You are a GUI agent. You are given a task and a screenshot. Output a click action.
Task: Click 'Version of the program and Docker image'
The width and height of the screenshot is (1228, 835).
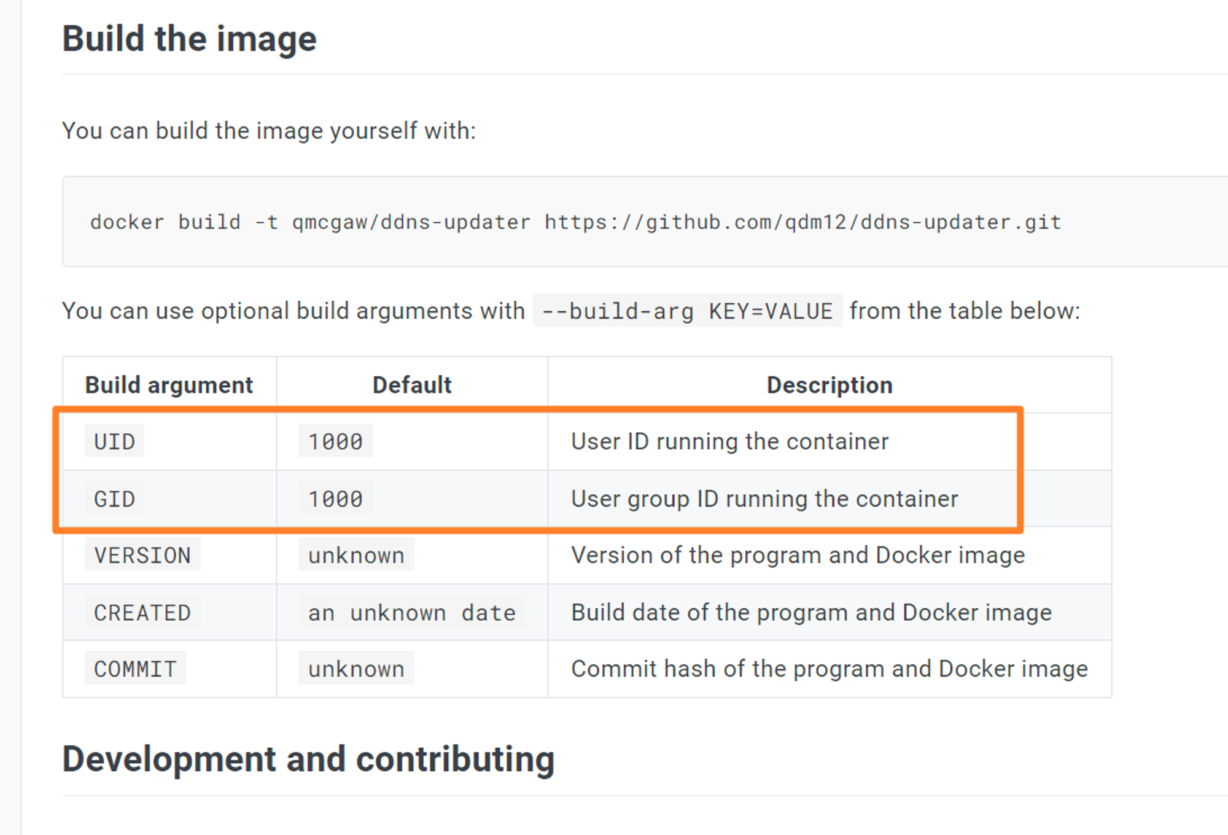(x=798, y=555)
